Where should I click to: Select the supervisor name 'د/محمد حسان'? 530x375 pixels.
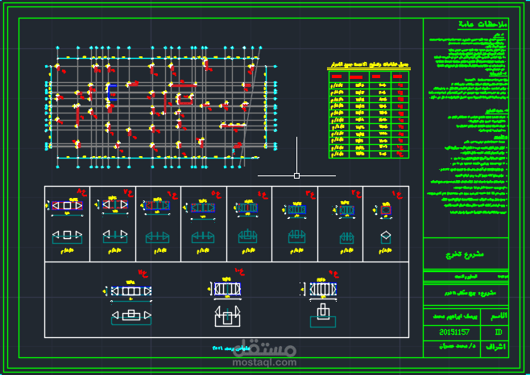tap(457, 347)
